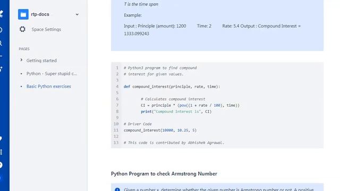This screenshot has width=340, height=191.
Task: Click the 'CI = principle * (pow(...' code line
Action: point(190,105)
